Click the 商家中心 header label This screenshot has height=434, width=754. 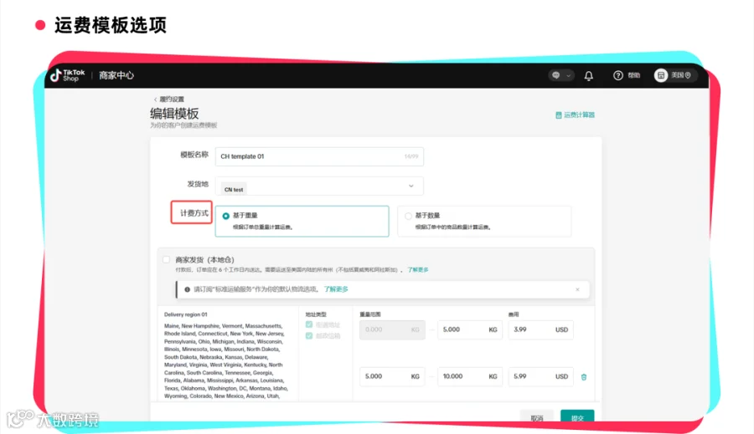[116, 75]
